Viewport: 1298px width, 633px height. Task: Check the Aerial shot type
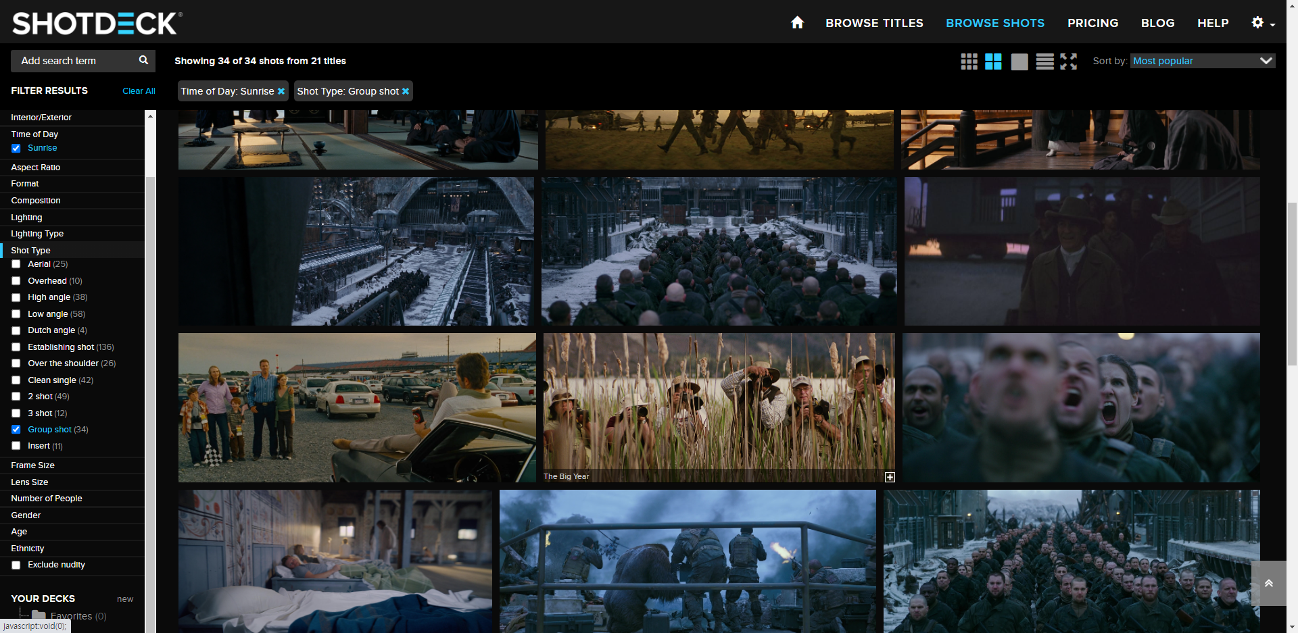[x=16, y=264]
